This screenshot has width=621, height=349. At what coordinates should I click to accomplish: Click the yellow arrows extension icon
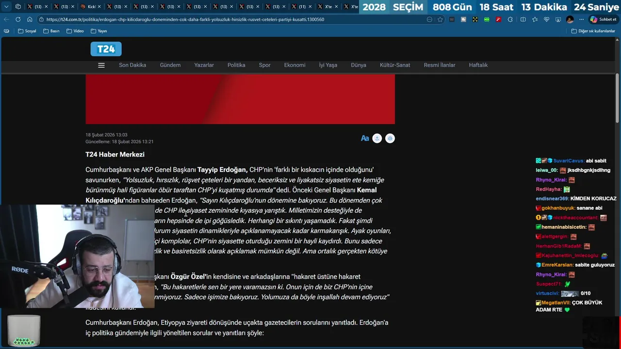[475, 19]
